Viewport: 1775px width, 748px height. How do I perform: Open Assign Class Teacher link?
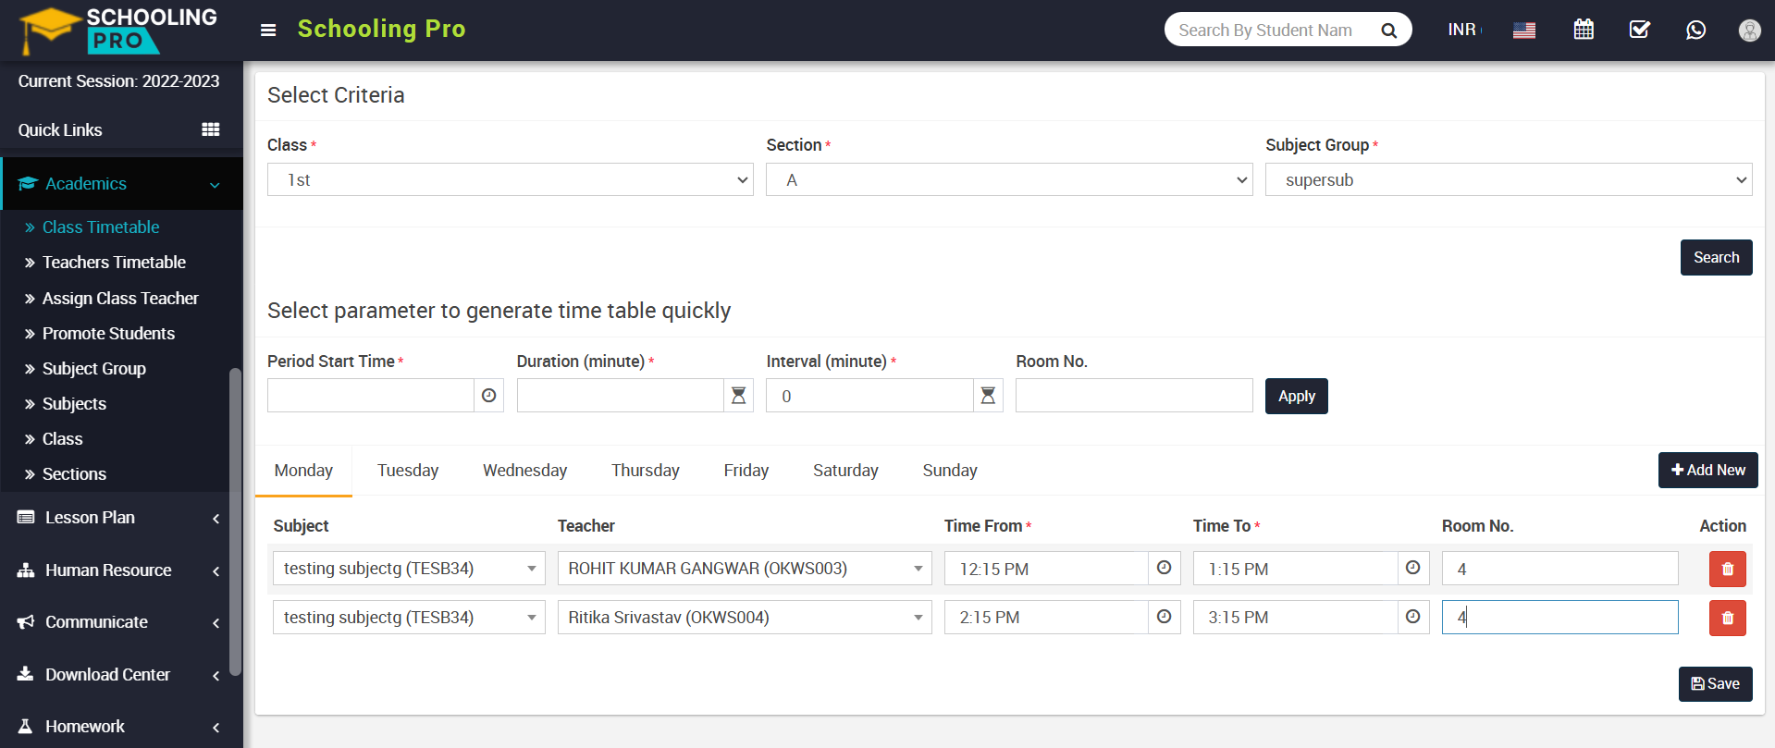[x=120, y=298]
